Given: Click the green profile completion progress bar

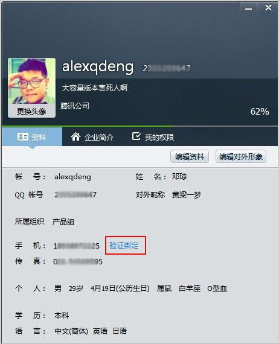Looking at the screenshot, I should click(x=88, y=126).
